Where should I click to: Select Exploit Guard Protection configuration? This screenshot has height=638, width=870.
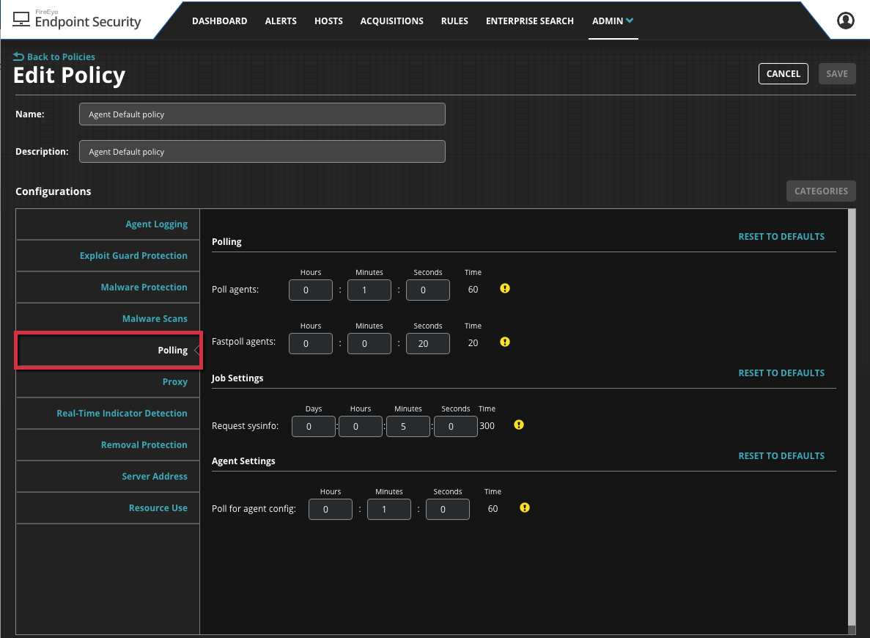(x=108, y=256)
